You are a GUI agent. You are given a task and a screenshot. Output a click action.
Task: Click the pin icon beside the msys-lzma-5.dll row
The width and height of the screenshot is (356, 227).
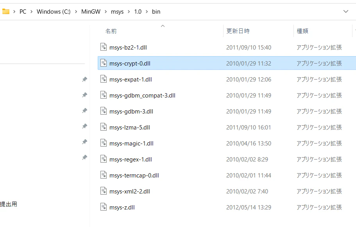(84, 126)
